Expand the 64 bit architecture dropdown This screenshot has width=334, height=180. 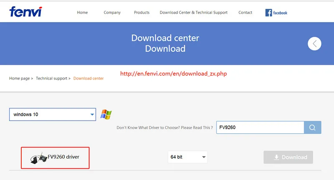point(187,157)
